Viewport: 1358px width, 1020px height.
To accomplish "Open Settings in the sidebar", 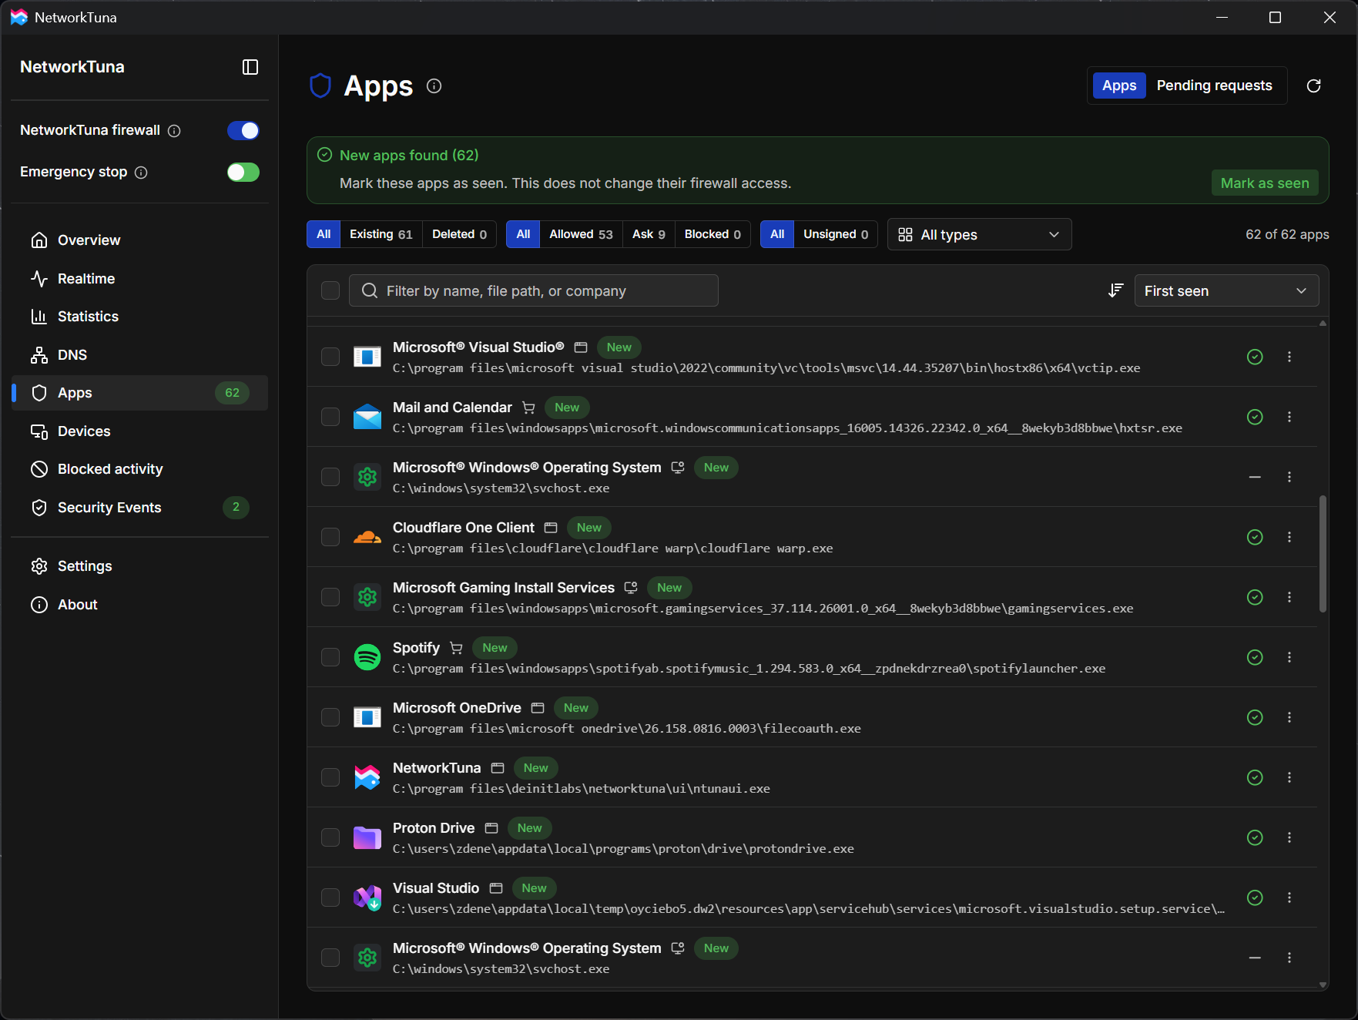I will coord(139,566).
